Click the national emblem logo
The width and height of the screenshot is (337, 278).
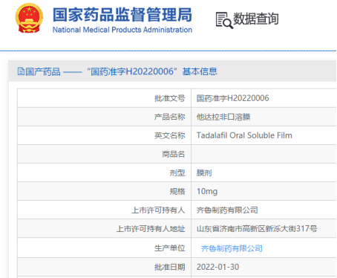pyautogui.click(x=29, y=18)
